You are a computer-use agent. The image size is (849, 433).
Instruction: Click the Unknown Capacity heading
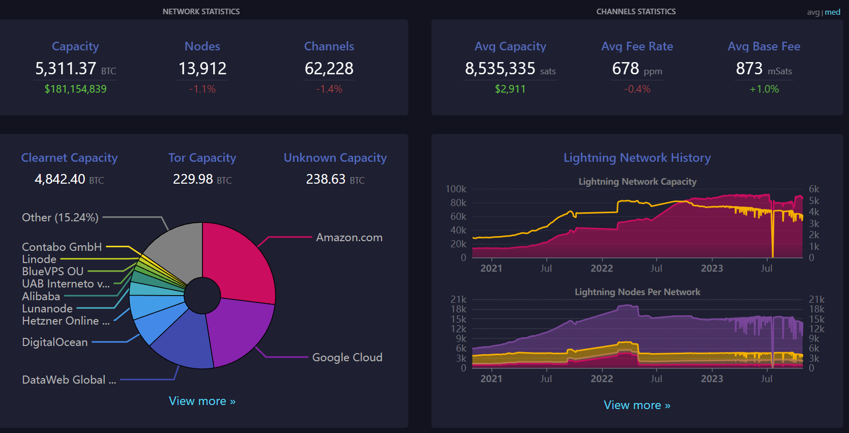(335, 158)
